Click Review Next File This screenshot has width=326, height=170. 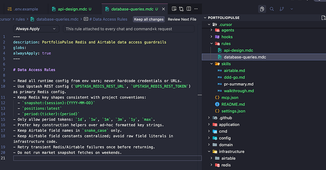182,19
